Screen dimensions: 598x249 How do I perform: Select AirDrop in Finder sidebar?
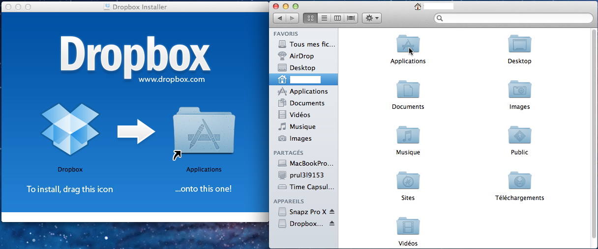(x=303, y=56)
